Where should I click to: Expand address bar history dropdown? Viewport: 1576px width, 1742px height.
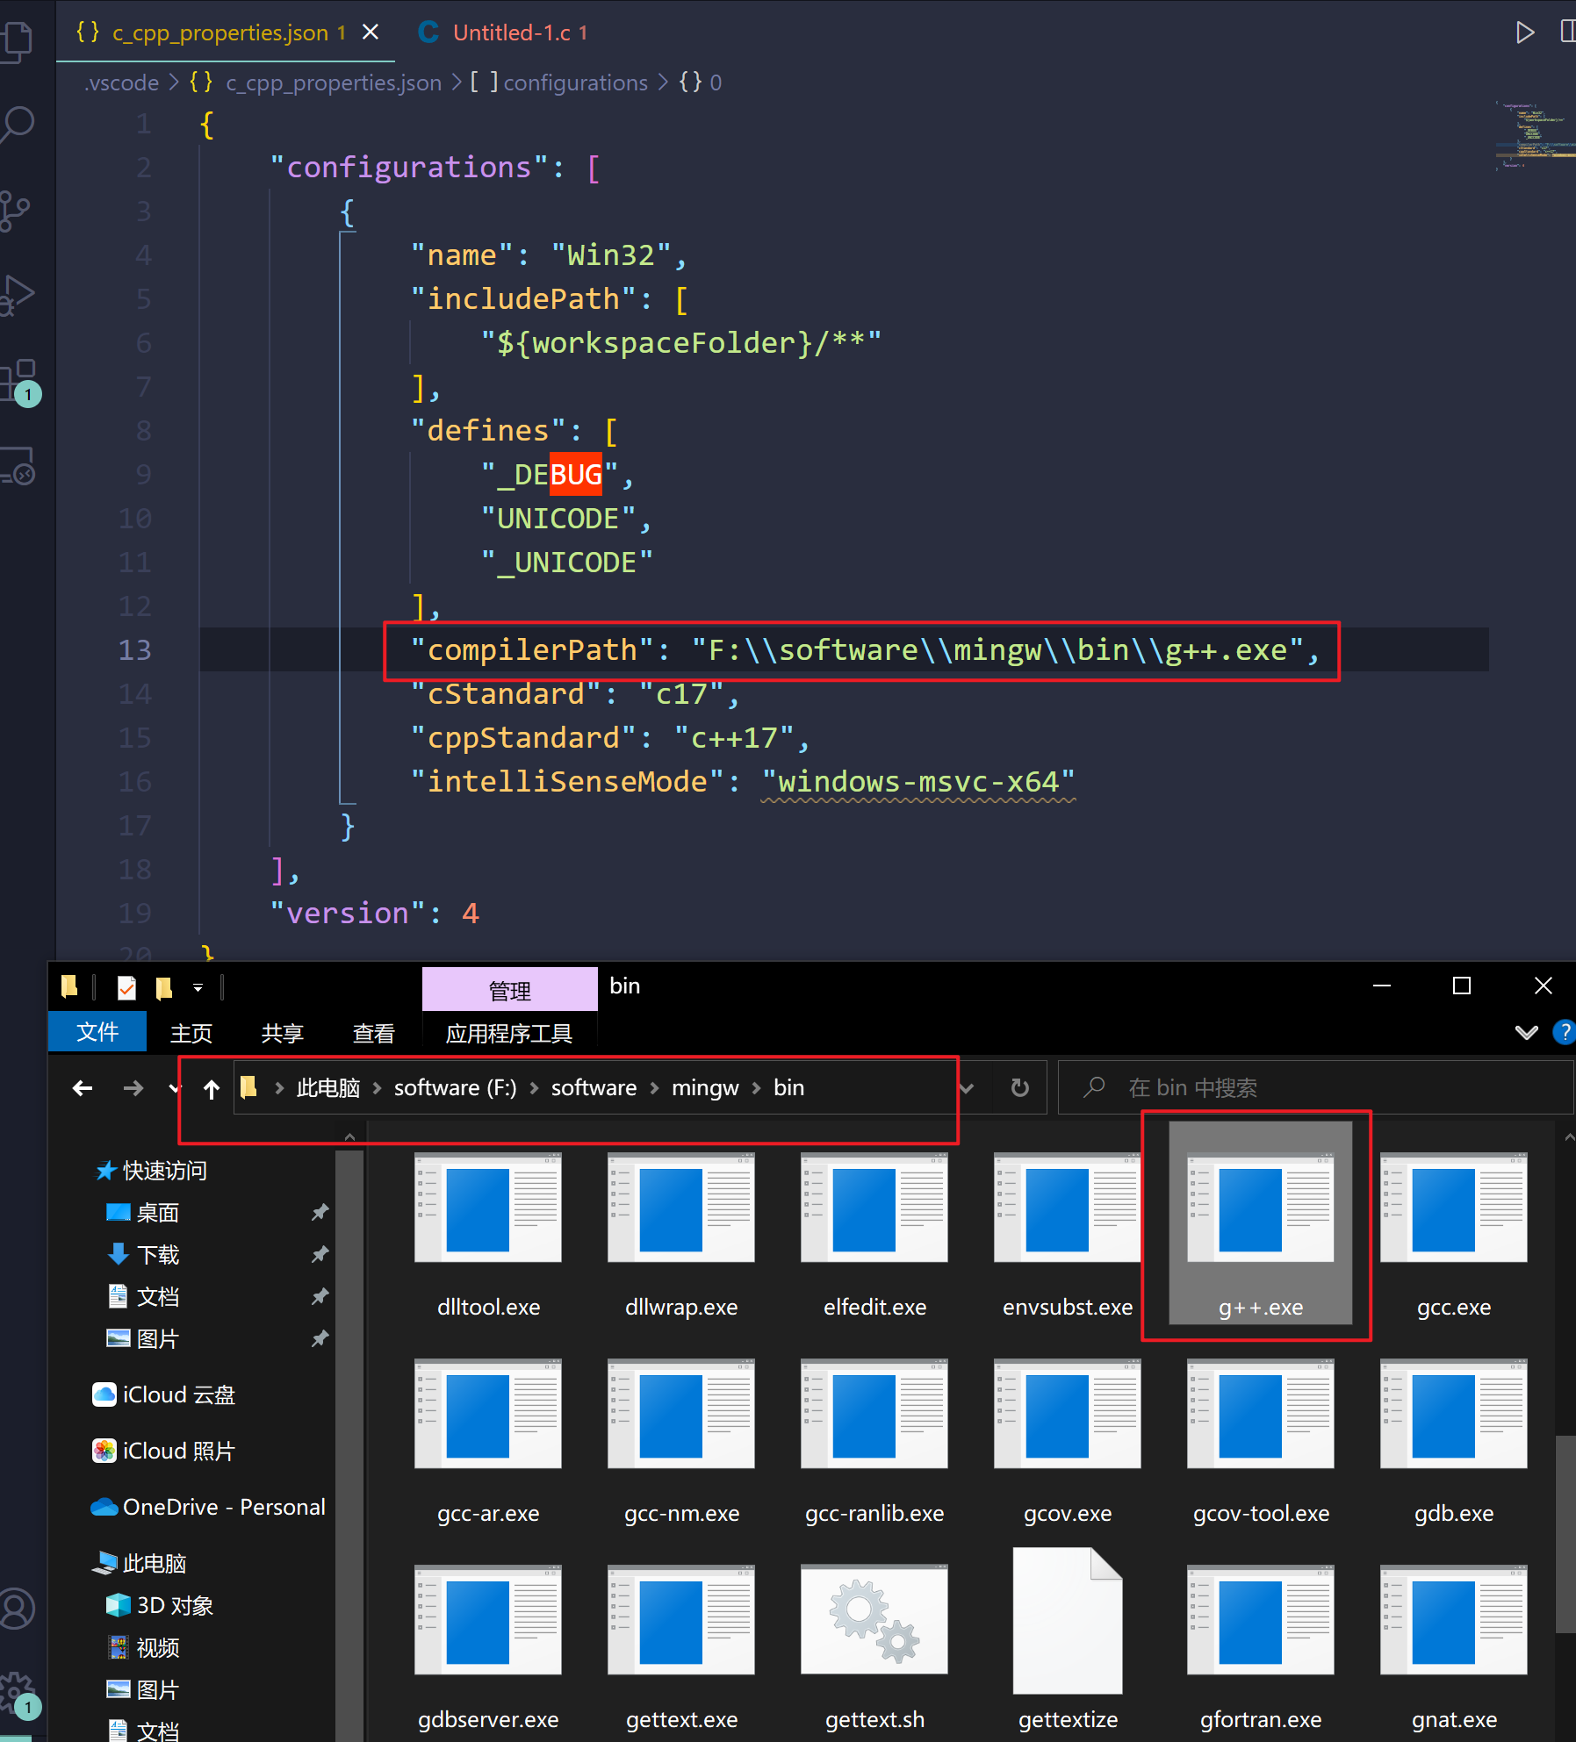966,1088
